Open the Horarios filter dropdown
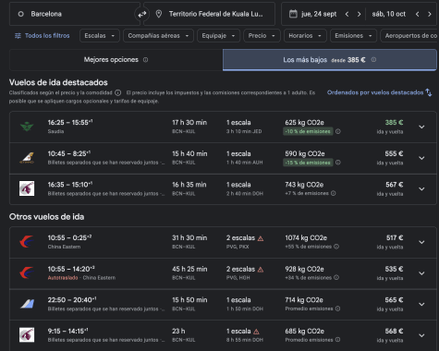Screen dimensions: 439x351 [305, 36]
